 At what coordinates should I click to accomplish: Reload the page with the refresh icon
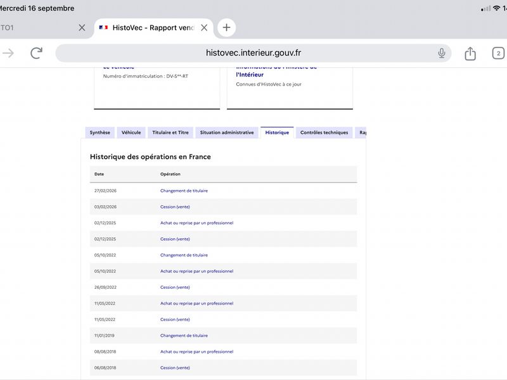37,53
